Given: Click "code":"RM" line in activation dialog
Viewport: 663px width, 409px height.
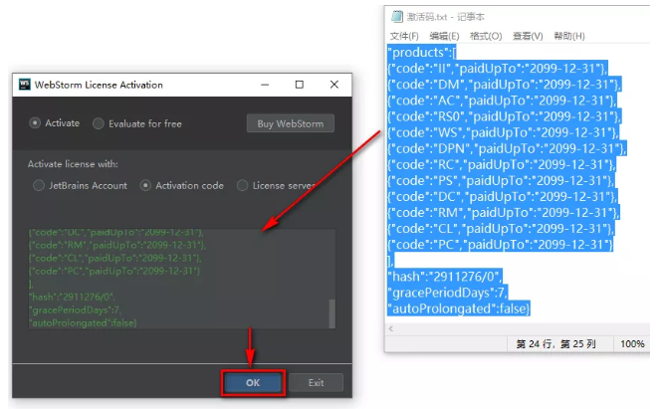Looking at the screenshot, I should pos(117,245).
